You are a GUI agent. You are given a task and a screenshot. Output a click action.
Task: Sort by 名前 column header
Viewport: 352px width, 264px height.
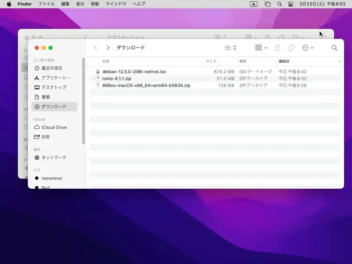106,61
